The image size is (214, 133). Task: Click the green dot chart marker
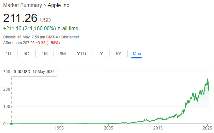(x=11, y=124)
